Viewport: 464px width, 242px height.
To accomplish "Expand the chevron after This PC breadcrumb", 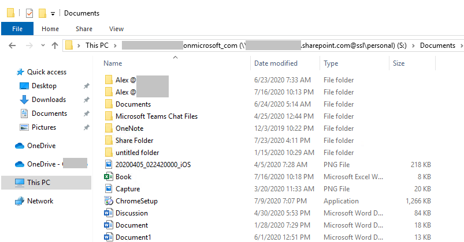I will coord(115,46).
